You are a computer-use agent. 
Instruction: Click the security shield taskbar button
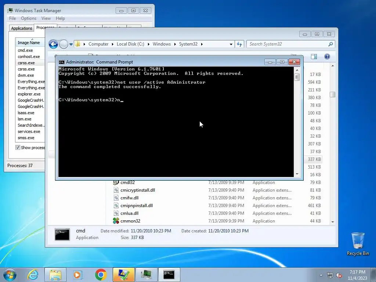[124, 275]
